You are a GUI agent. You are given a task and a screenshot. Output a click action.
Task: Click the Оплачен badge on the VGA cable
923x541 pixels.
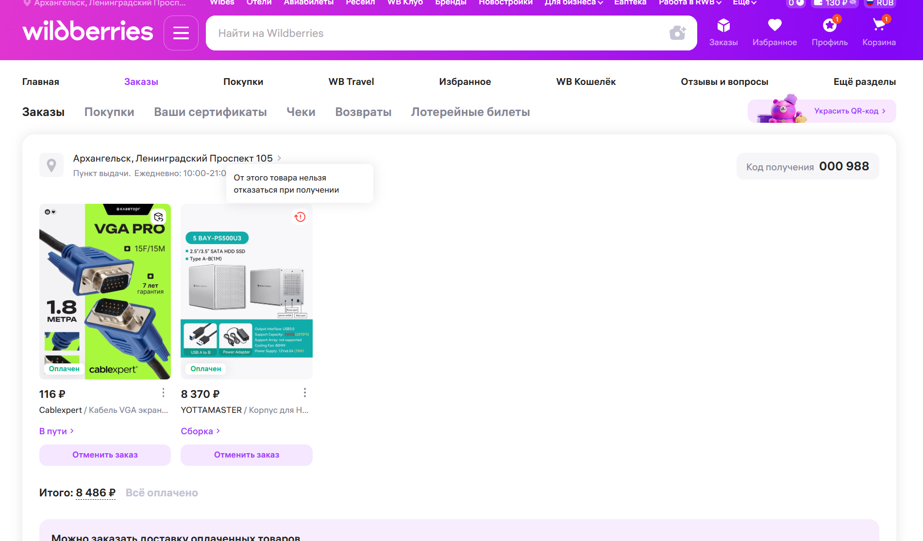[64, 369]
